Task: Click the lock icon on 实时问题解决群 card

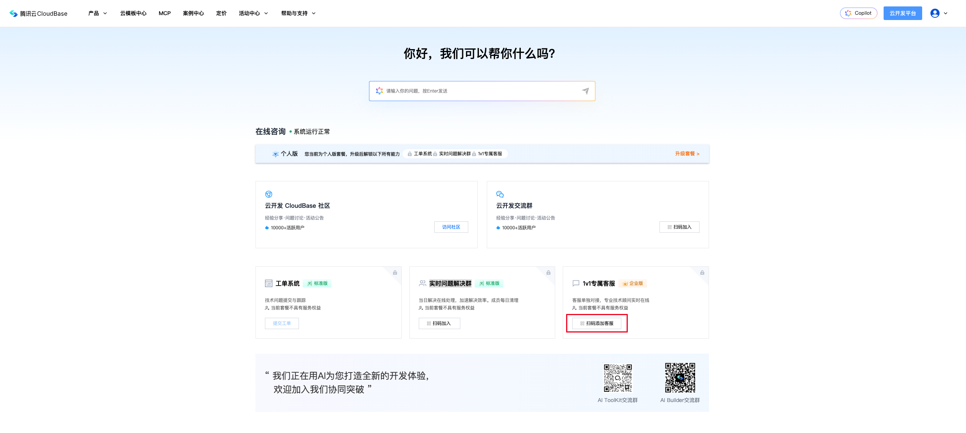Action: [x=548, y=273]
